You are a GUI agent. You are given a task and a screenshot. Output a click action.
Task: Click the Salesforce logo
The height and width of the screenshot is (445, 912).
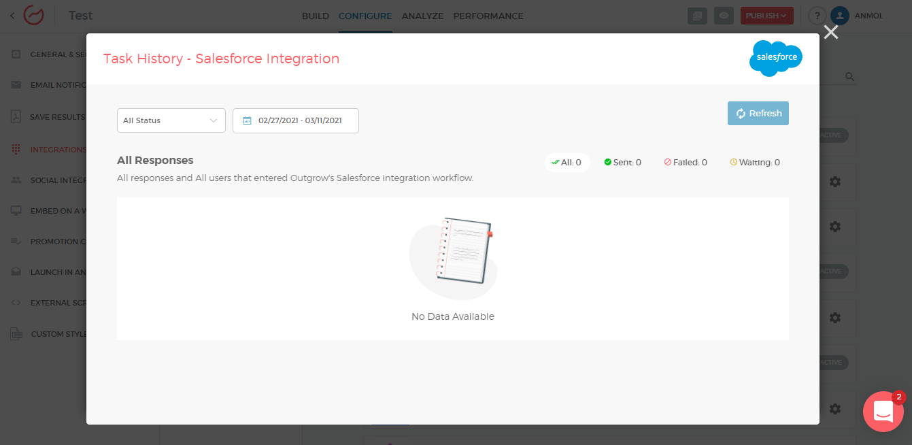click(x=776, y=59)
